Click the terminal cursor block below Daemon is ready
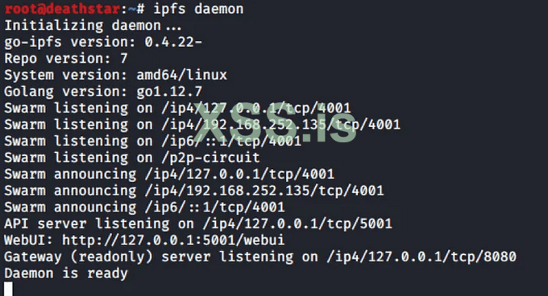The image size is (548, 296). 8,289
